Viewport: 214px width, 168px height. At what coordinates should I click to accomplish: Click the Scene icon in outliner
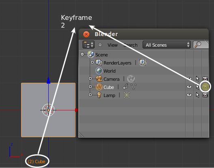[x=91, y=54]
